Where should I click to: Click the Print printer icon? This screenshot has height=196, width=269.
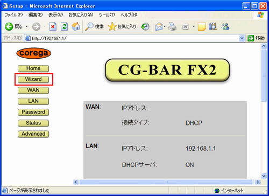point(172,27)
